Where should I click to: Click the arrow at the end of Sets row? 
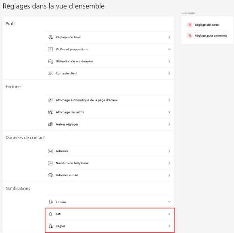(169, 214)
